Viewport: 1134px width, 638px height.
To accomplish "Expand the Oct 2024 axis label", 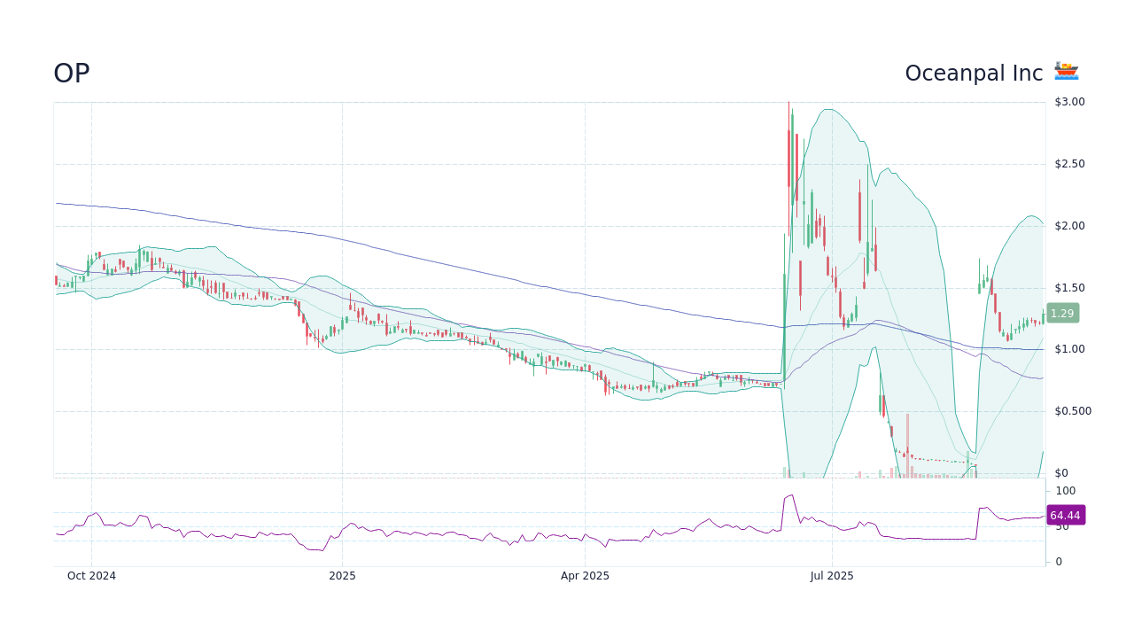I will coord(91,575).
